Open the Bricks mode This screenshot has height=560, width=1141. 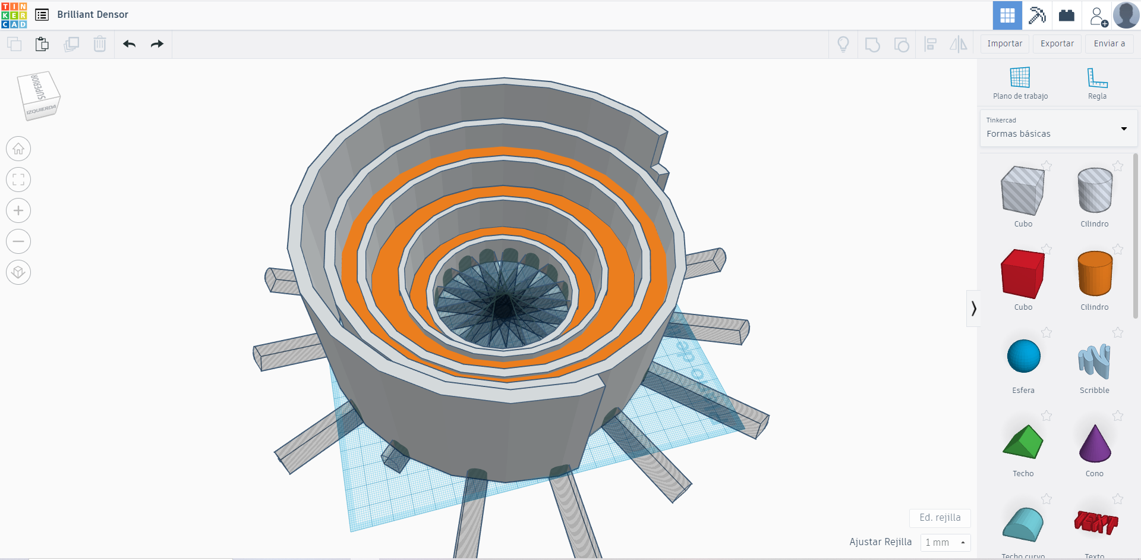(1067, 15)
